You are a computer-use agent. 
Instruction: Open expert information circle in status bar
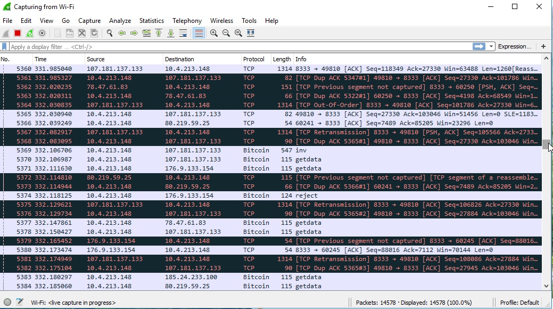tap(7, 302)
